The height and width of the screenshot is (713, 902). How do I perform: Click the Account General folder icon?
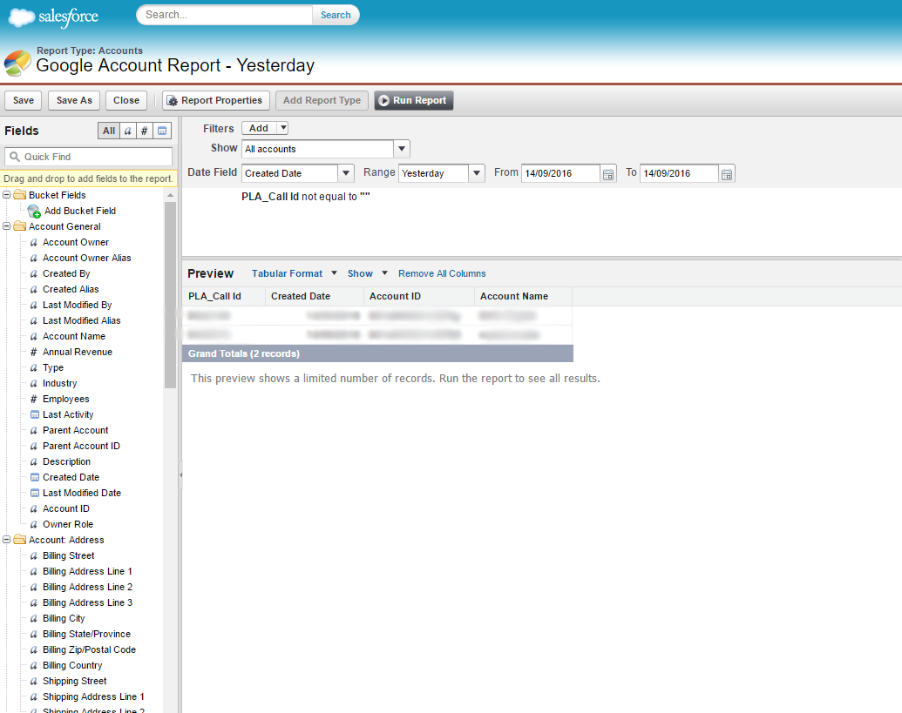[19, 226]
